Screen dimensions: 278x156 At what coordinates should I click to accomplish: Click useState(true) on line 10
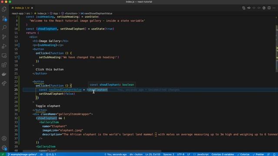(103, 29)
